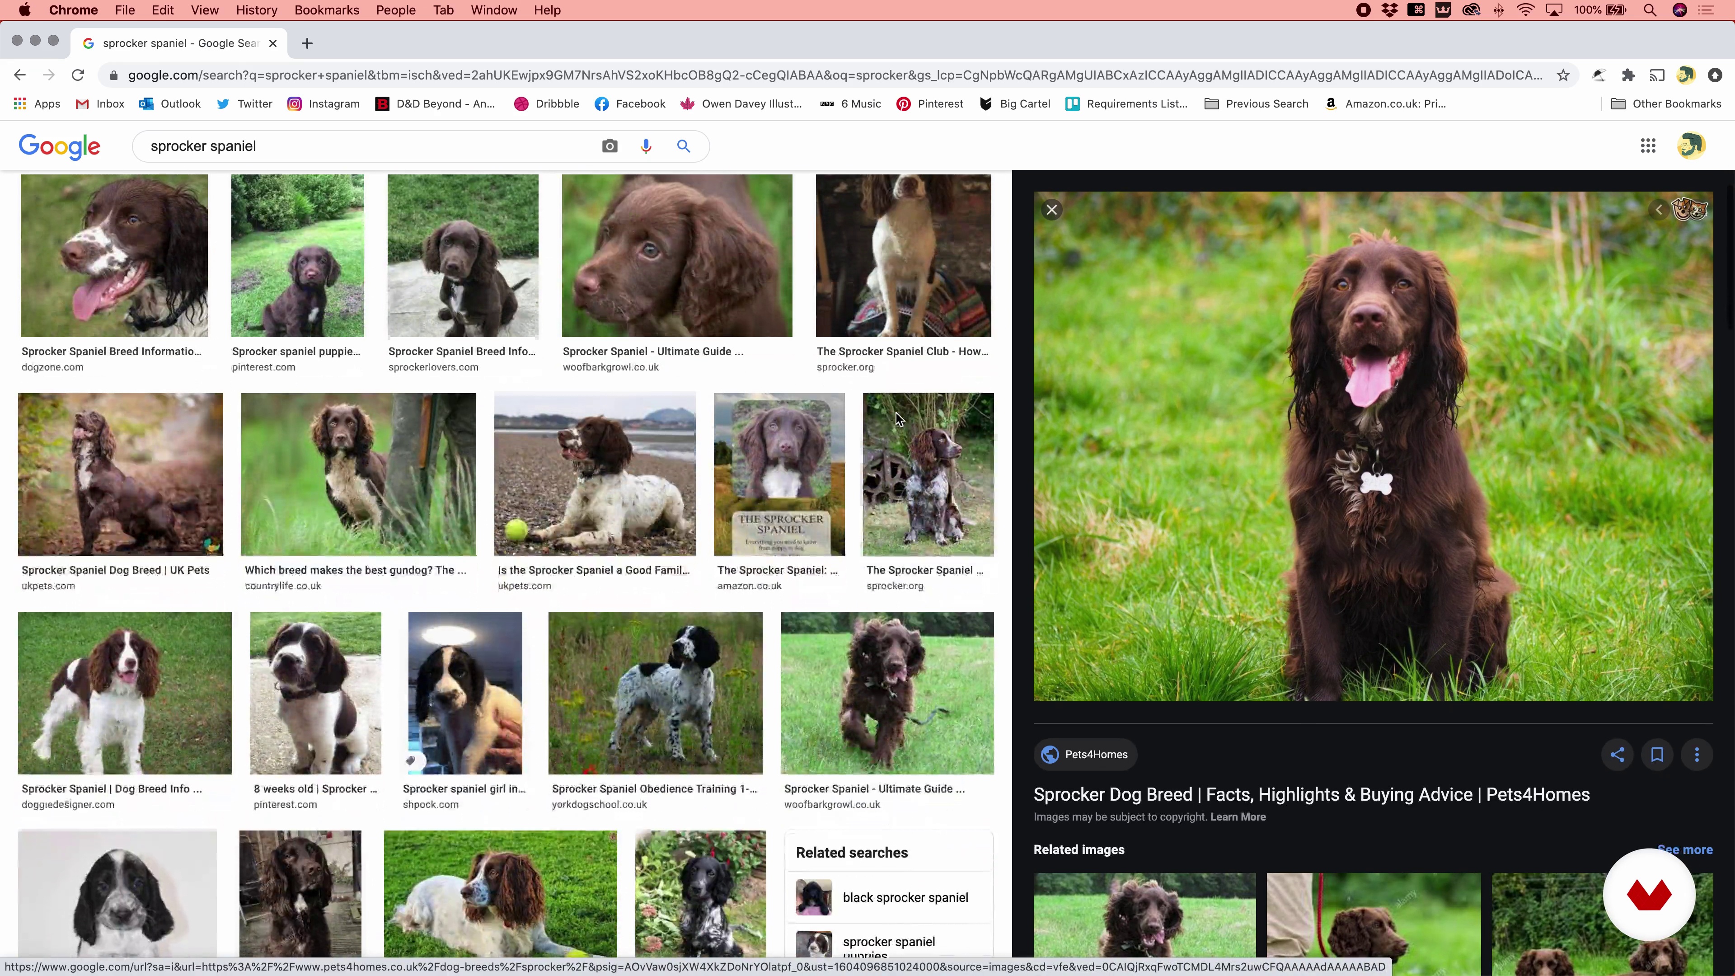Screen dimensions: 1735x976
Task: Open the People menu
Action: click(395, 10)
